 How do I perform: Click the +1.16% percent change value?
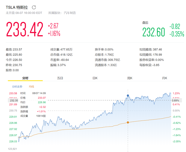(x=54, y=33)
